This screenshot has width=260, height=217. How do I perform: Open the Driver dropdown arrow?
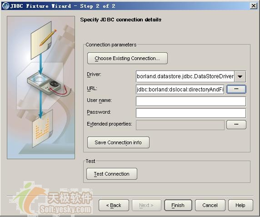click(240, 76)
